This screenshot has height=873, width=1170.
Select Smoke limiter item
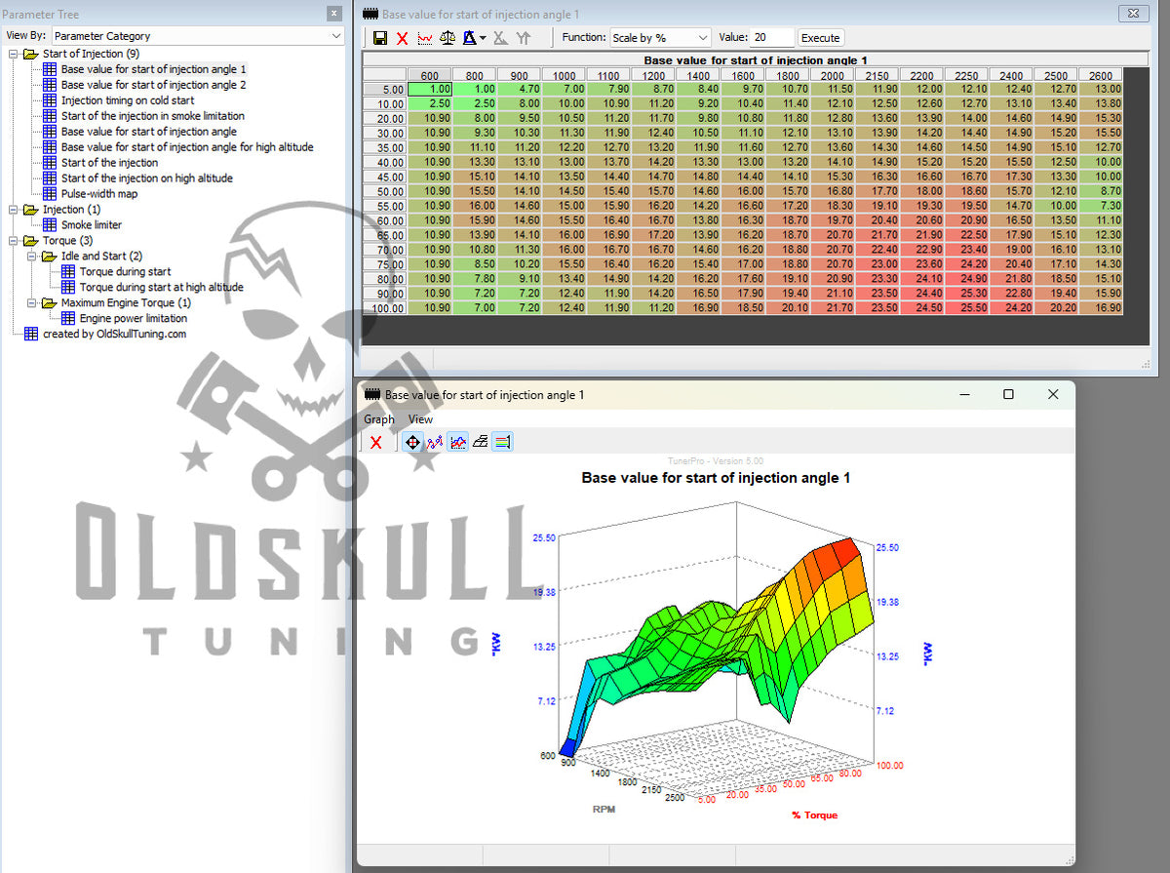92,225
